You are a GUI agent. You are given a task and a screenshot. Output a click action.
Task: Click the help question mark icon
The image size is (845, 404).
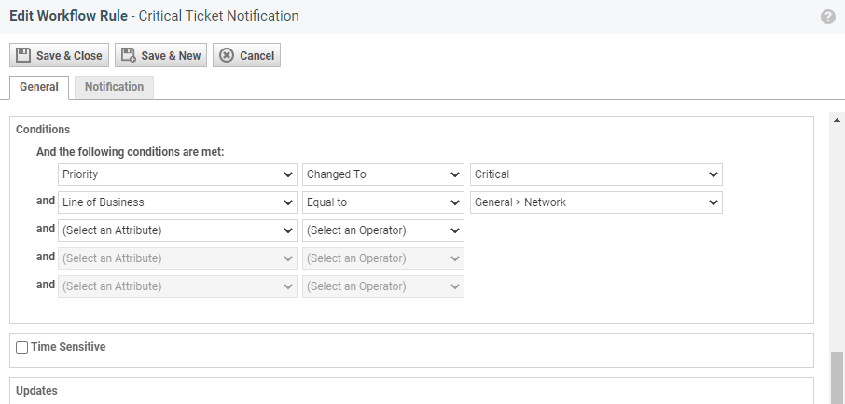click(x=827, y=17)
